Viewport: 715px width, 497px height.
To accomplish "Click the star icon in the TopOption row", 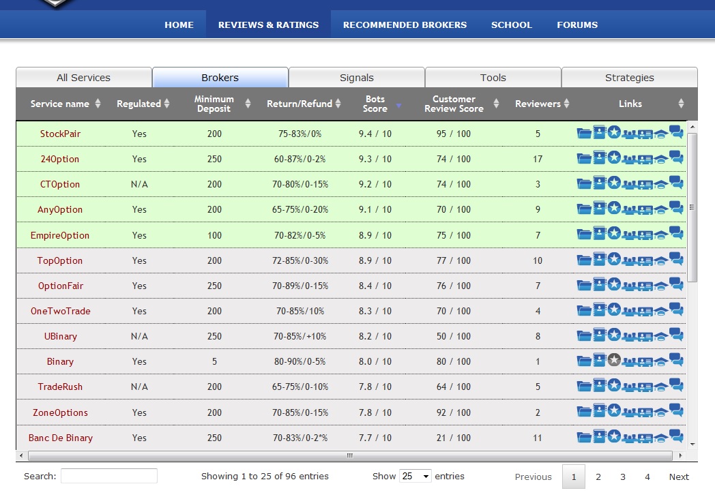I will click(x=614, y=259).
